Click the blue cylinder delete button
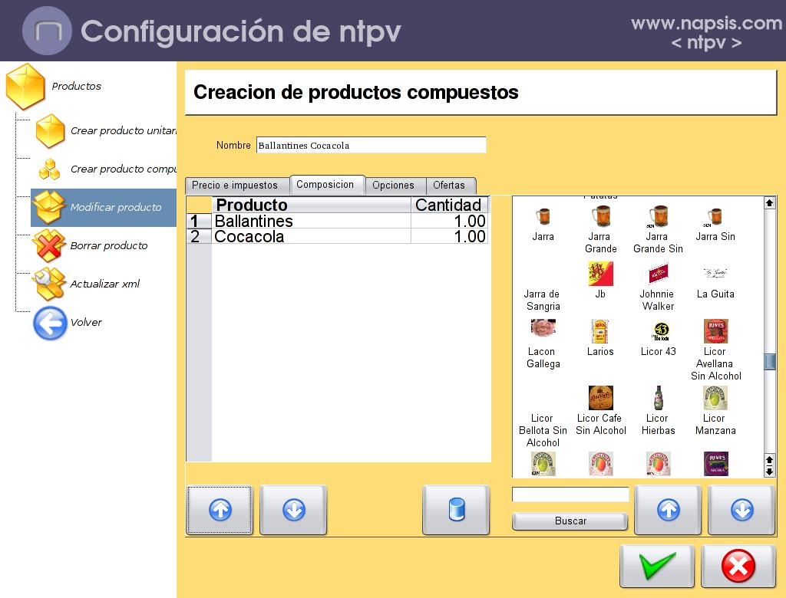Screen dimensions: 786x598 (456, 510)
